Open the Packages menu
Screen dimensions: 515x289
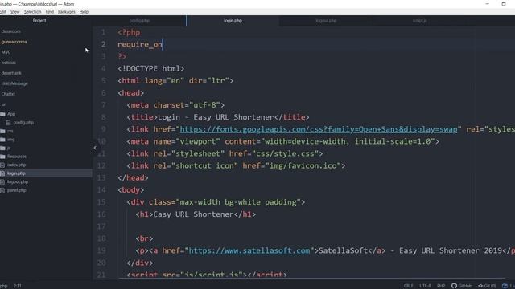[x=66, y=12]
